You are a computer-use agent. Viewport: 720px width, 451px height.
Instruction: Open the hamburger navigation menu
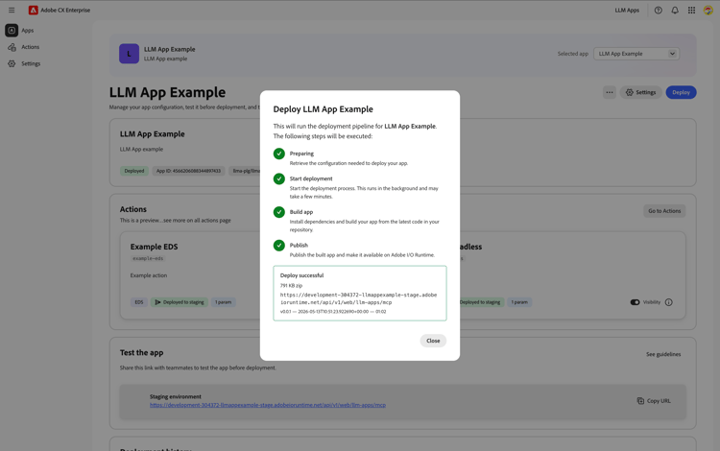point(12,11)
